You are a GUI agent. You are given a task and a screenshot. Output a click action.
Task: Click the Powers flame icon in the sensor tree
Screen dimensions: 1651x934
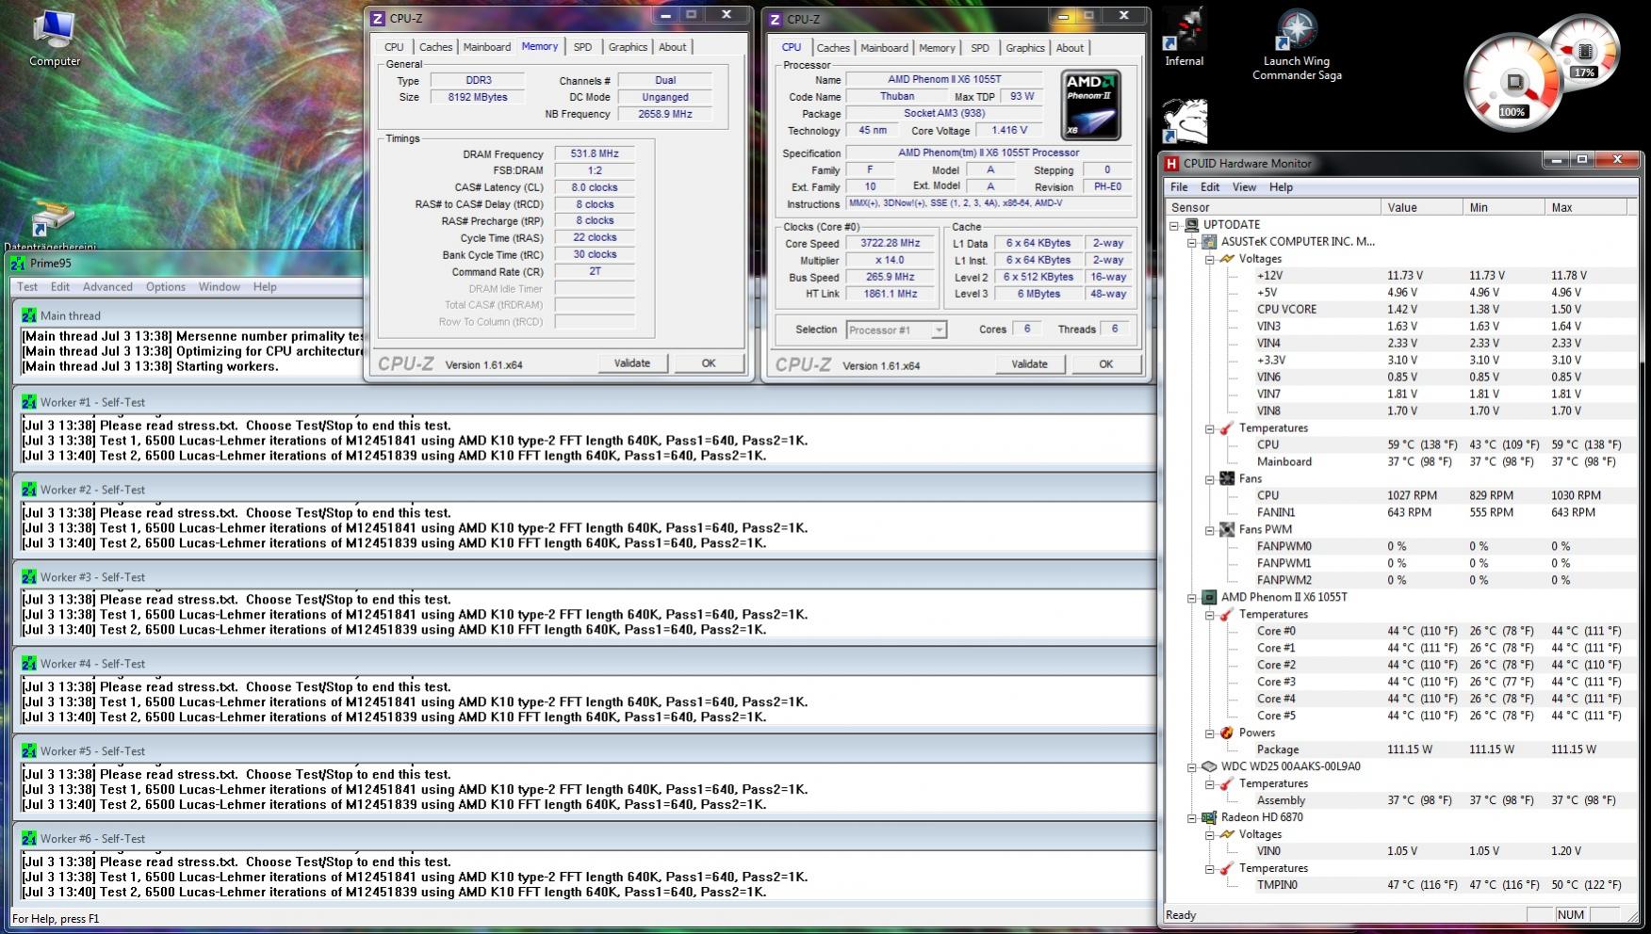click(1227, 733)
